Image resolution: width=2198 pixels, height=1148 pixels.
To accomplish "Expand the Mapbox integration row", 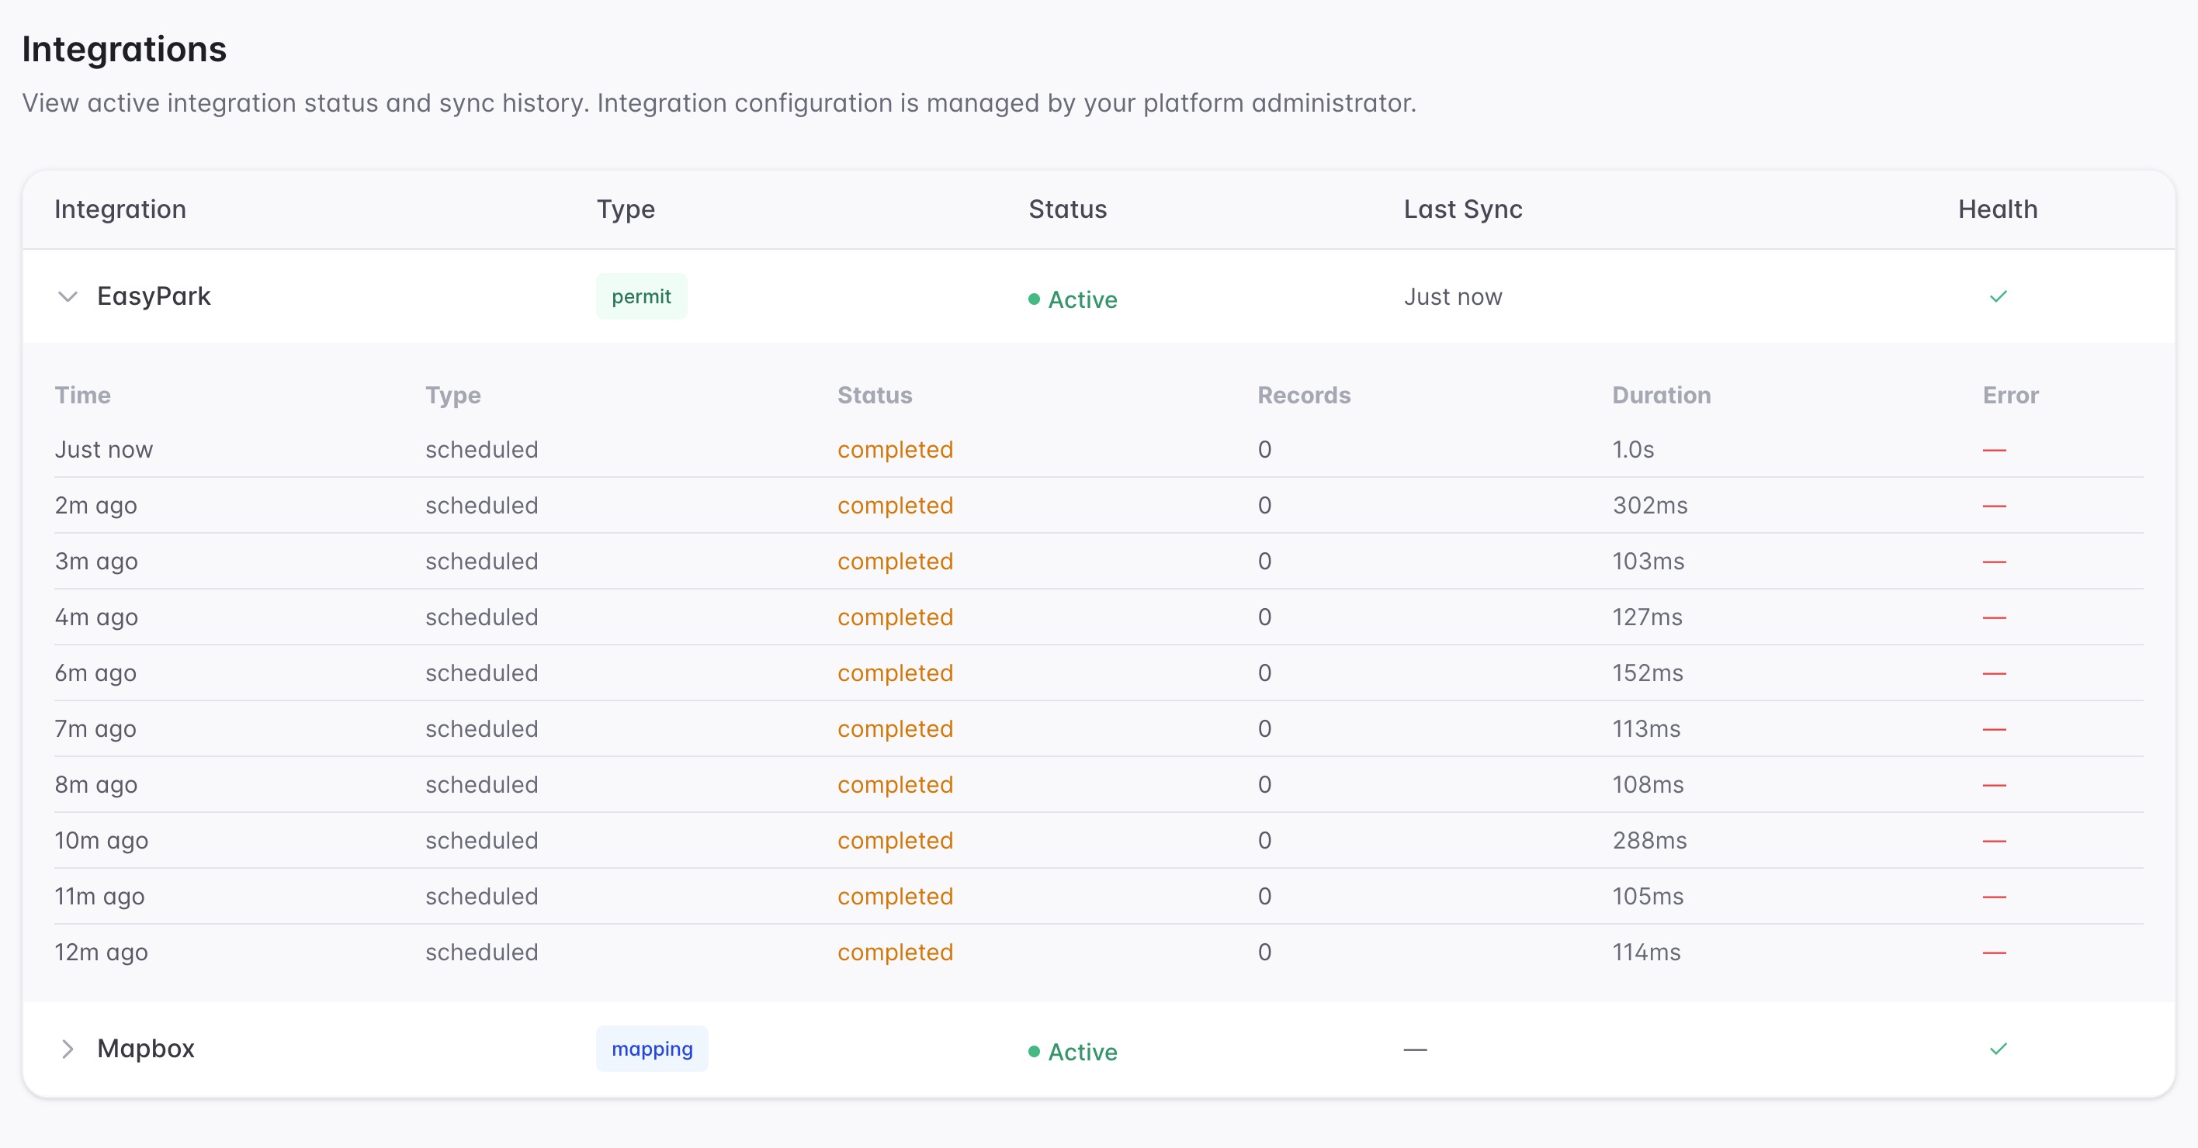I will pos(68,1049).
